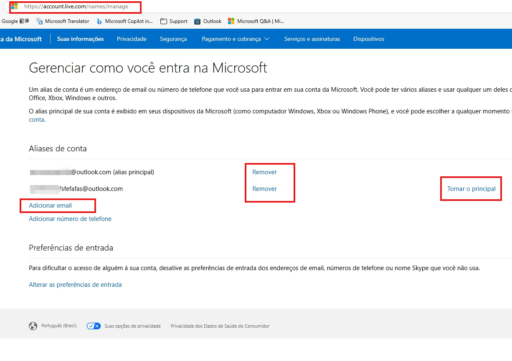The width and height of the screenshot is (512, 361).
Task: Open the Microsoft Copilot bookmark
Action: (x=124, y=21)
